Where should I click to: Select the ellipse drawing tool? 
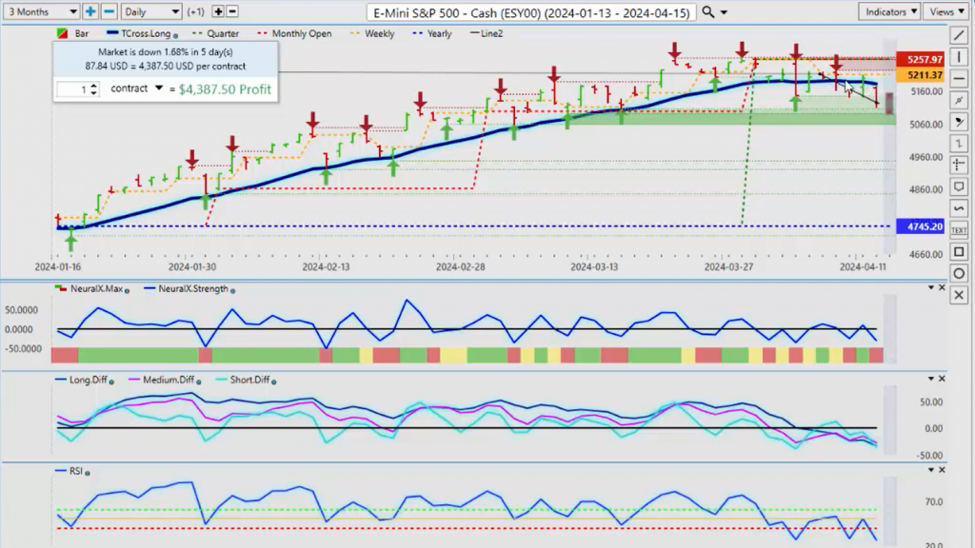[959, 273]
